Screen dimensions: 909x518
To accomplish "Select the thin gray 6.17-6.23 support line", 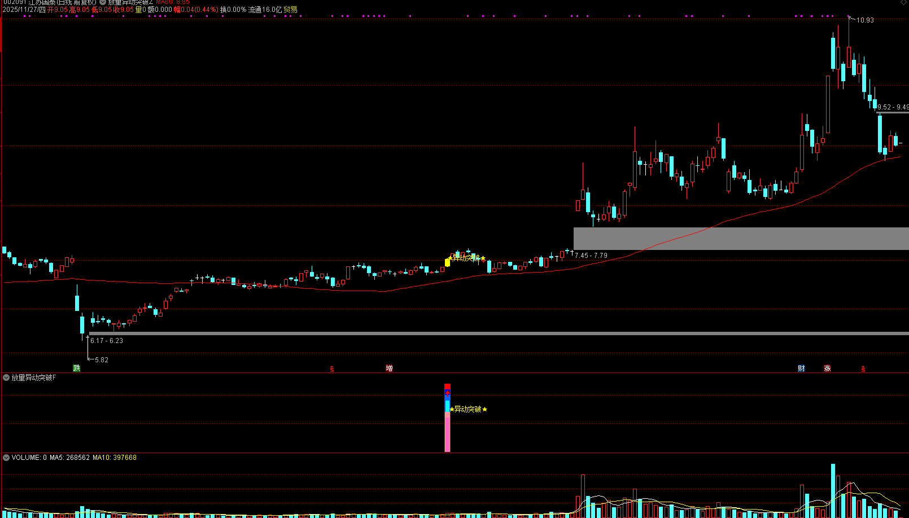I will (x=499, y=333).
